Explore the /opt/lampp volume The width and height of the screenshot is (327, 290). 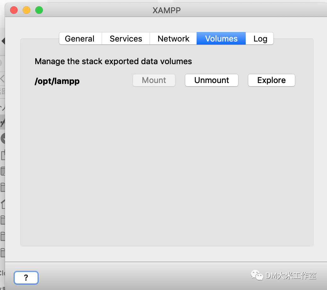coord(271,80)
